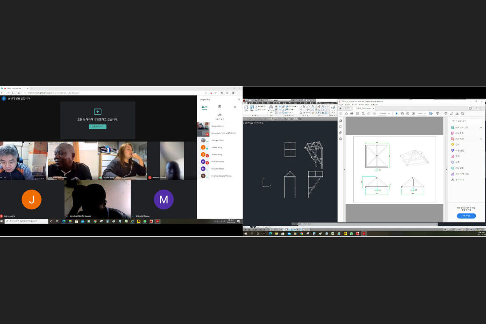Close the carpentry side panel
This screenshot has height=324, width=486.
click(239, 100)
